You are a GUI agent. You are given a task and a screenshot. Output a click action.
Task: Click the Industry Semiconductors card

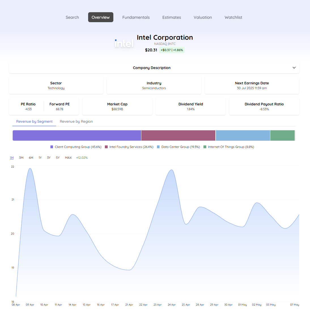[x=154, y=85]
